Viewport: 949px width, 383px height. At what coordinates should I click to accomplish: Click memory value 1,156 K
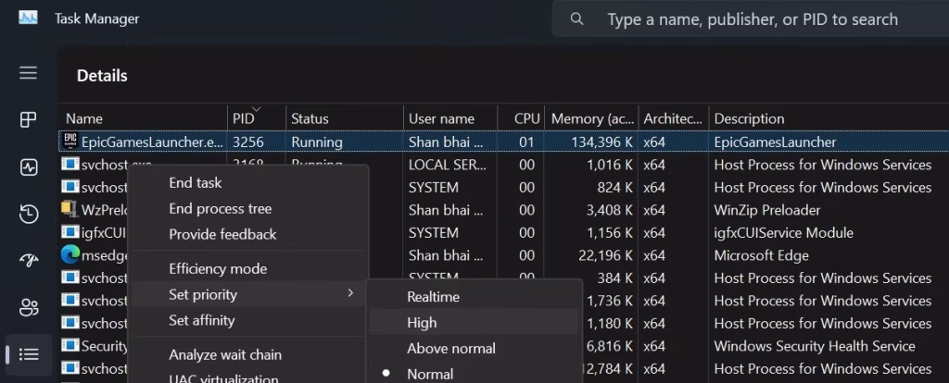610,232
